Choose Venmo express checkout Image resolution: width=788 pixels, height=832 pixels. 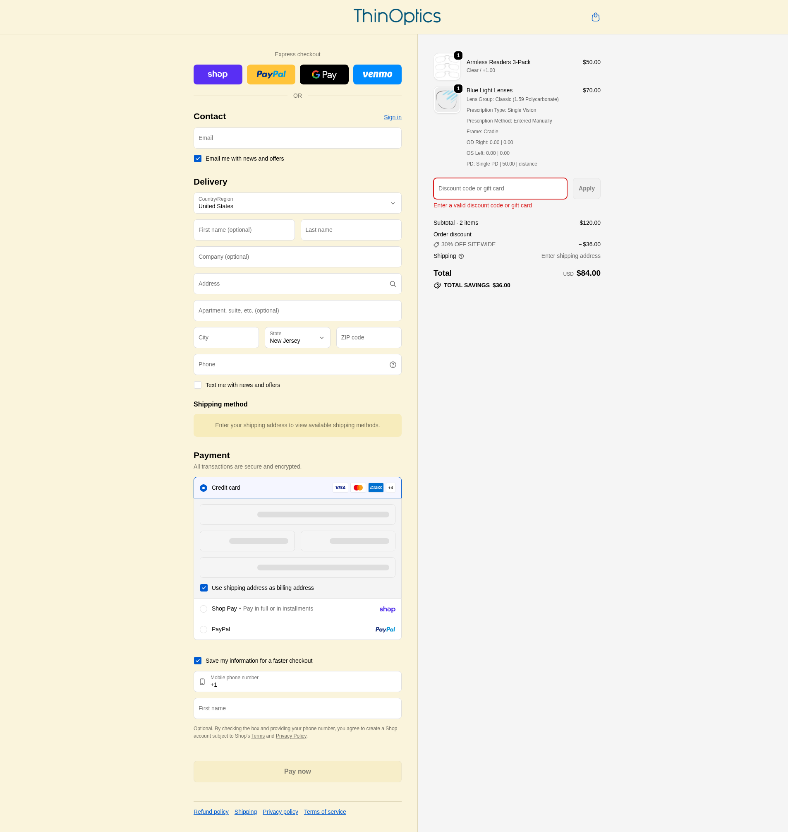point(377,75)
